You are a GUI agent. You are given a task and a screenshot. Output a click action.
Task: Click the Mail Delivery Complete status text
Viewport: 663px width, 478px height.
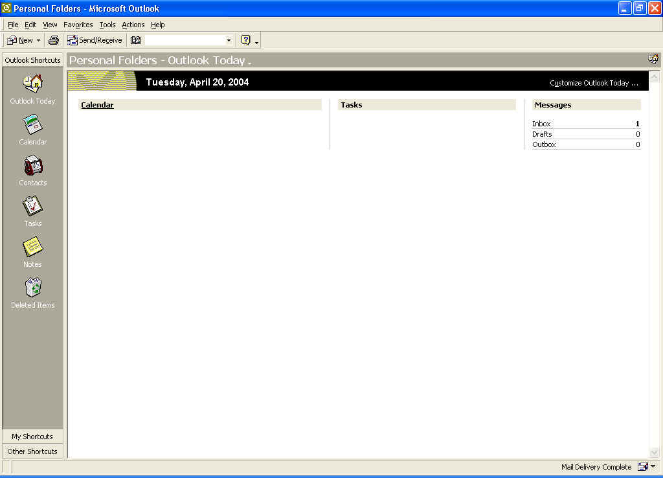point(596,466)
